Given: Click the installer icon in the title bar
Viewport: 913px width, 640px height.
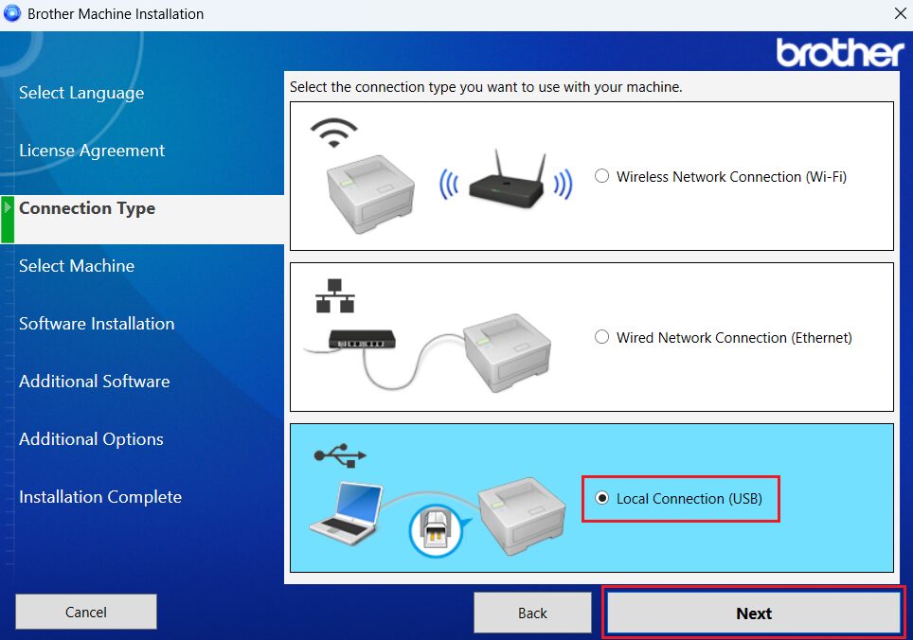Looking at the screenshot, I should tap(12, 13).
